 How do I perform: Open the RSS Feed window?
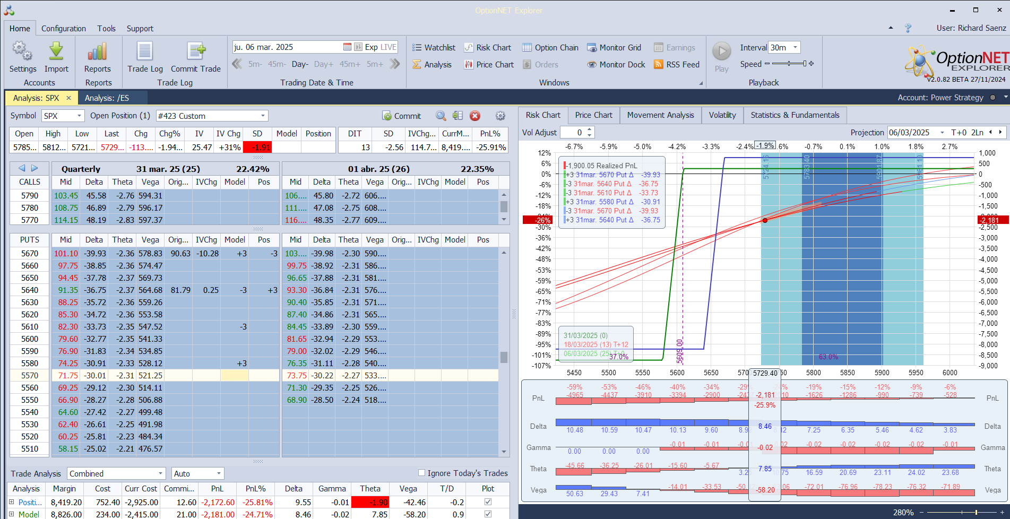[677, 65]
